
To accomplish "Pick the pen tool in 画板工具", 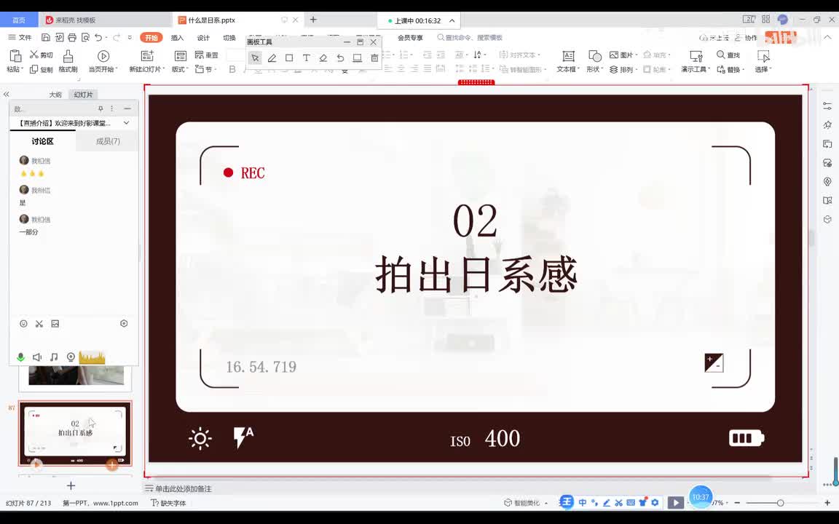I will [x=272, y=57].
